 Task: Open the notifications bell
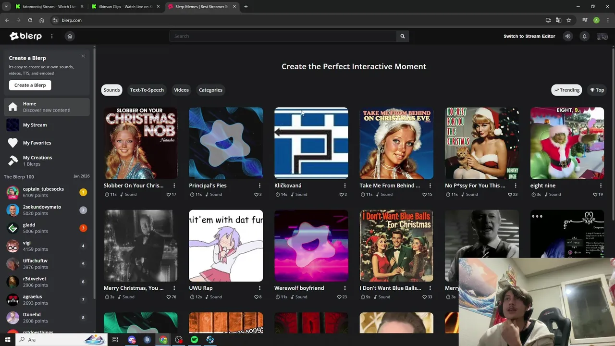(x=584, y=36)
